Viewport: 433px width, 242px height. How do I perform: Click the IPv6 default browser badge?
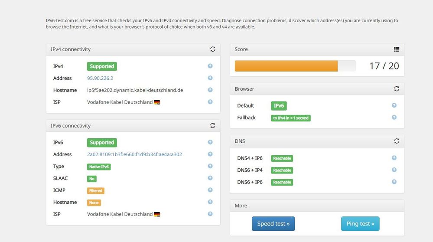pyautogui.click(x=279, y=106)
